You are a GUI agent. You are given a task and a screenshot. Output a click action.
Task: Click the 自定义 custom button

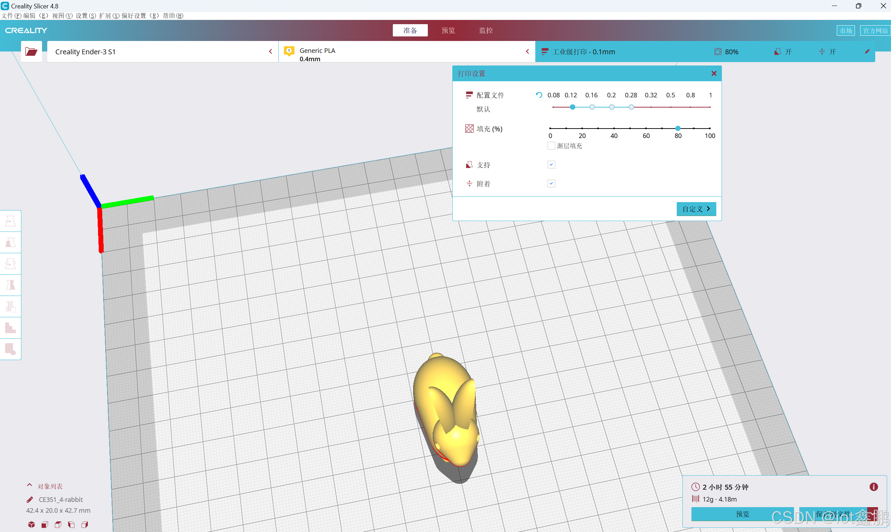click(696, 209)
